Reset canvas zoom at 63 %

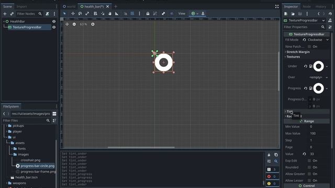pos(83,25)
